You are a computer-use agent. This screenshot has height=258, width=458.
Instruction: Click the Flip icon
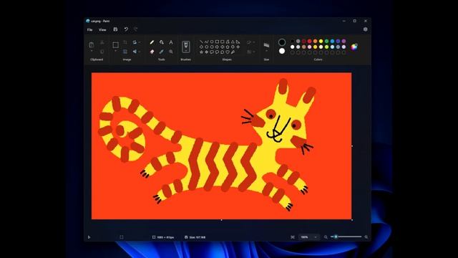point(135,52)
